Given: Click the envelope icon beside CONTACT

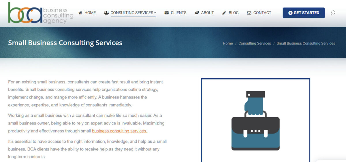Looking at the screenshot, I should tap(249, 13).
